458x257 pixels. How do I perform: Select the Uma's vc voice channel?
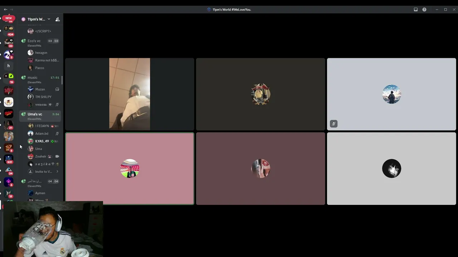coord(40,116)
